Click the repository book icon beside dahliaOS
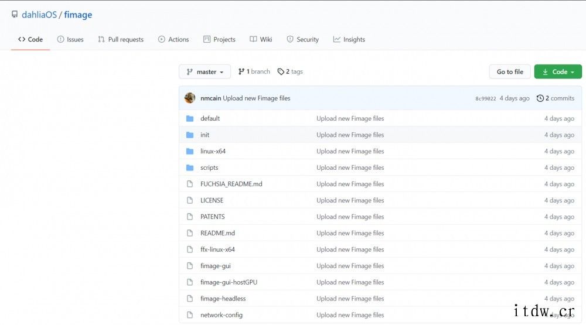Image resolution: width=586 pixels, height=325 pixels. [x=15, y=15]
